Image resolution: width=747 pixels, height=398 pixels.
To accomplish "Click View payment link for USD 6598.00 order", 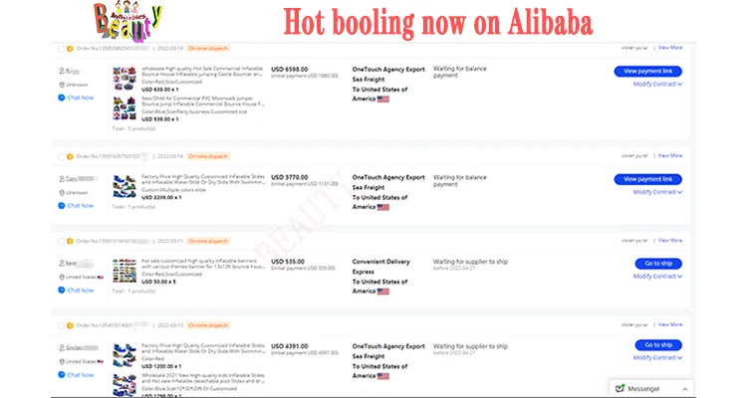I will point(648,72).
